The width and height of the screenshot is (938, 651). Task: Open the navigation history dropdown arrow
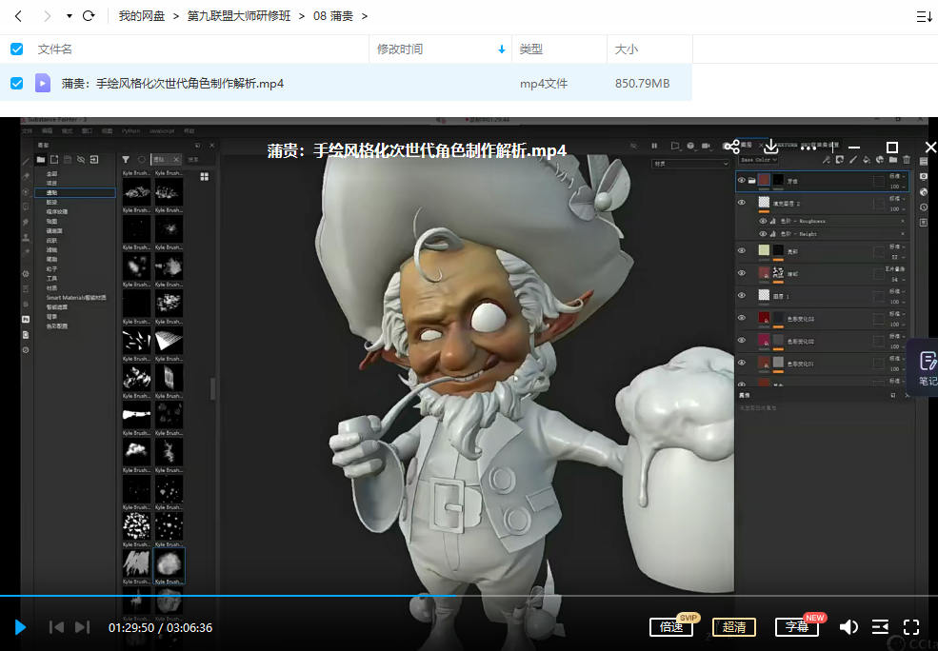(x=69, y=16)
